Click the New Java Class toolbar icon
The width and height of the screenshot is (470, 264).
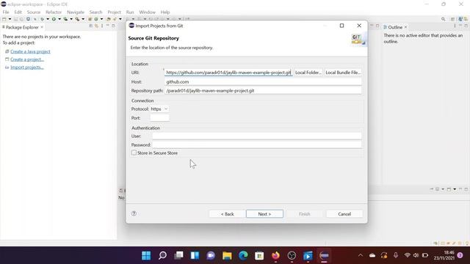[x=96, y=19]
